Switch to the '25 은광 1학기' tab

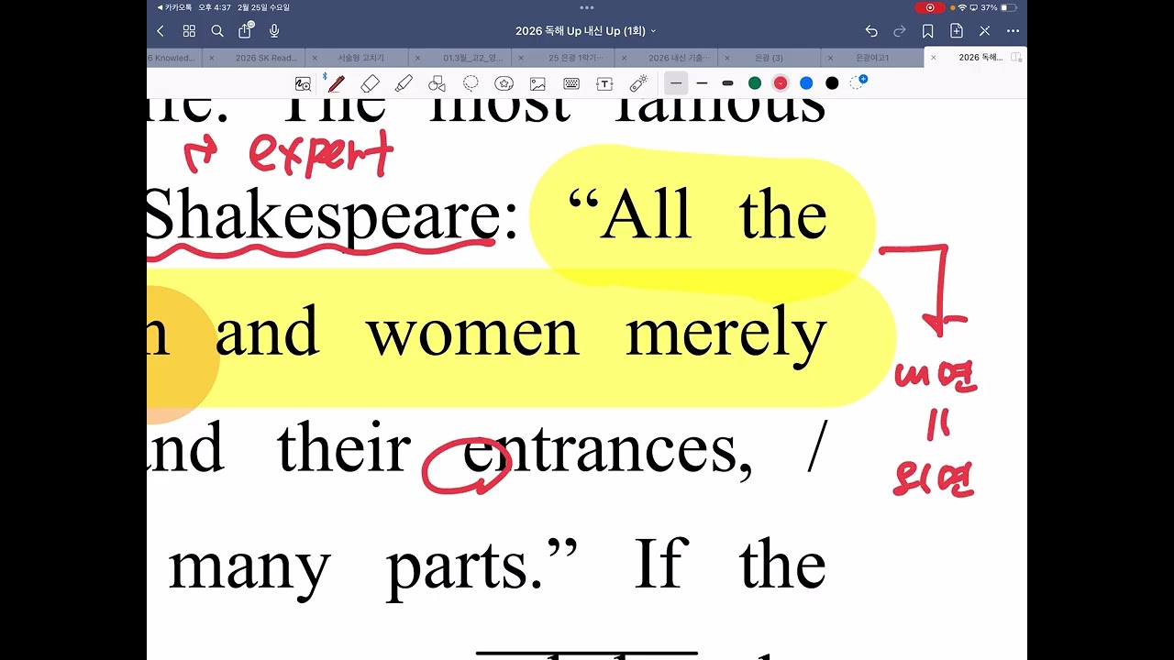(578, 58)
